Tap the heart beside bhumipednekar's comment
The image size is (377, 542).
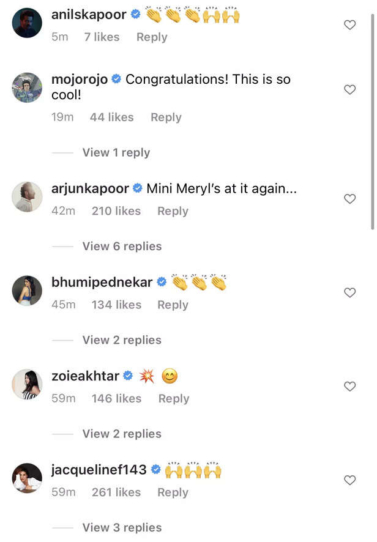pyautogui.click(x=349, y=292)
